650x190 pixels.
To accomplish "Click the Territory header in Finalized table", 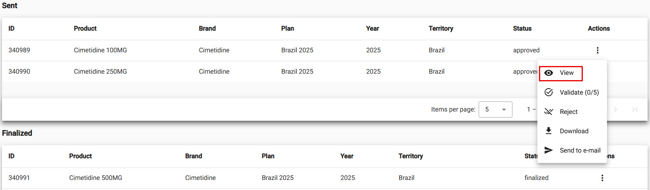I will (411, 156).
